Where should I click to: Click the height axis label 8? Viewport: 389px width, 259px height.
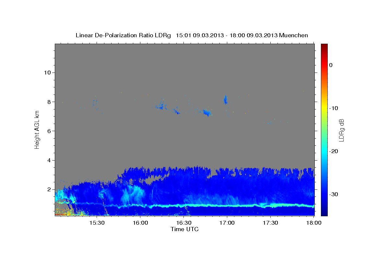coord(49,102)
